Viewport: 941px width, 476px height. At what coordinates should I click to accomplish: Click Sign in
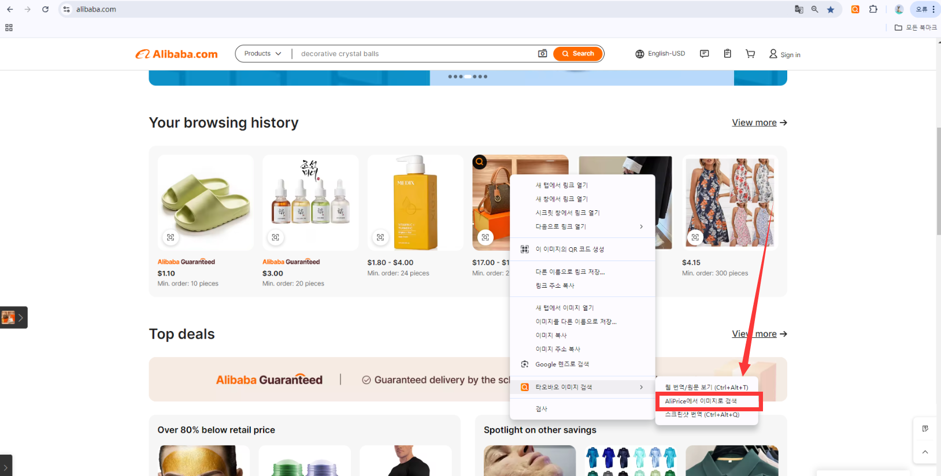784,54
